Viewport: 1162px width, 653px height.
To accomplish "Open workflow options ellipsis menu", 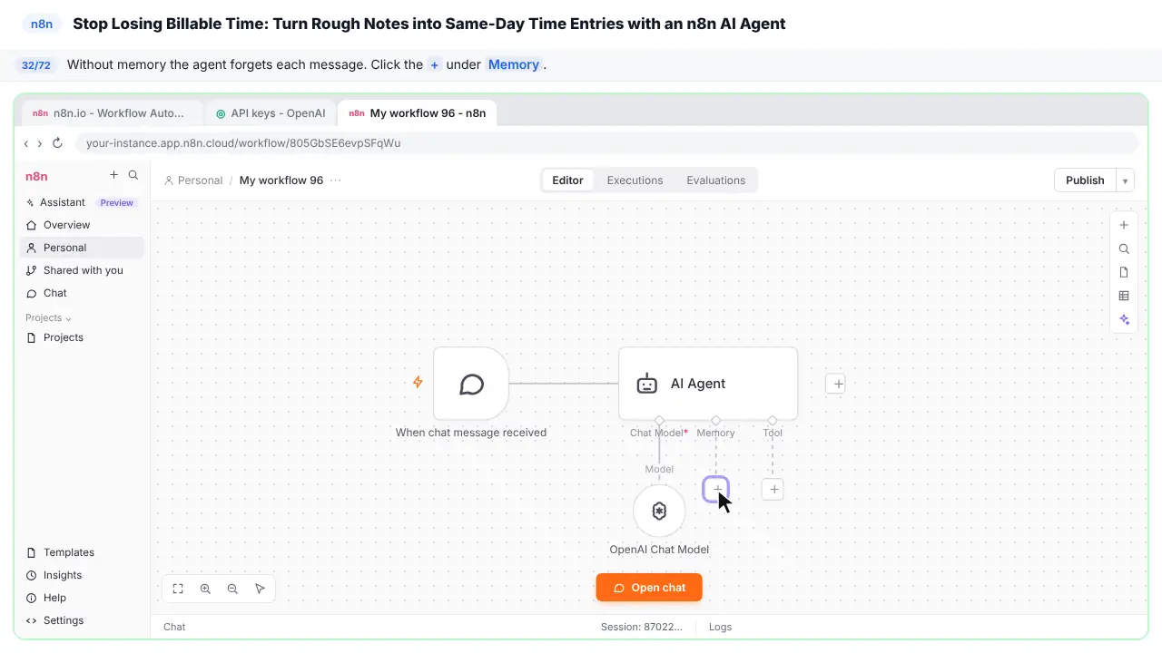I will (336, 180).
